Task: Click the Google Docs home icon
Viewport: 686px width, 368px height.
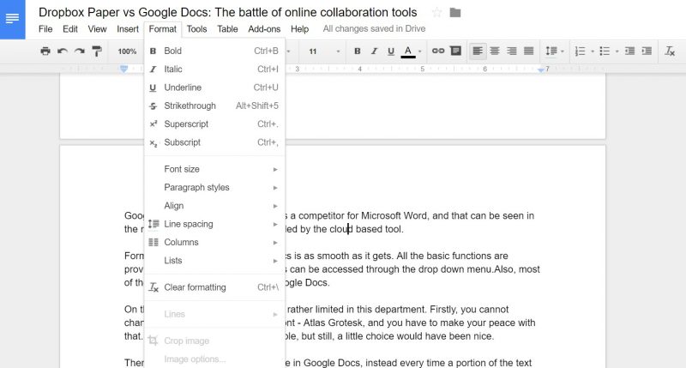Action: click(12, 19)
